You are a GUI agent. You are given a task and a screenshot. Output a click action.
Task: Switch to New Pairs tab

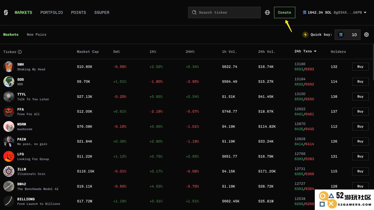(x=36, y=34)
